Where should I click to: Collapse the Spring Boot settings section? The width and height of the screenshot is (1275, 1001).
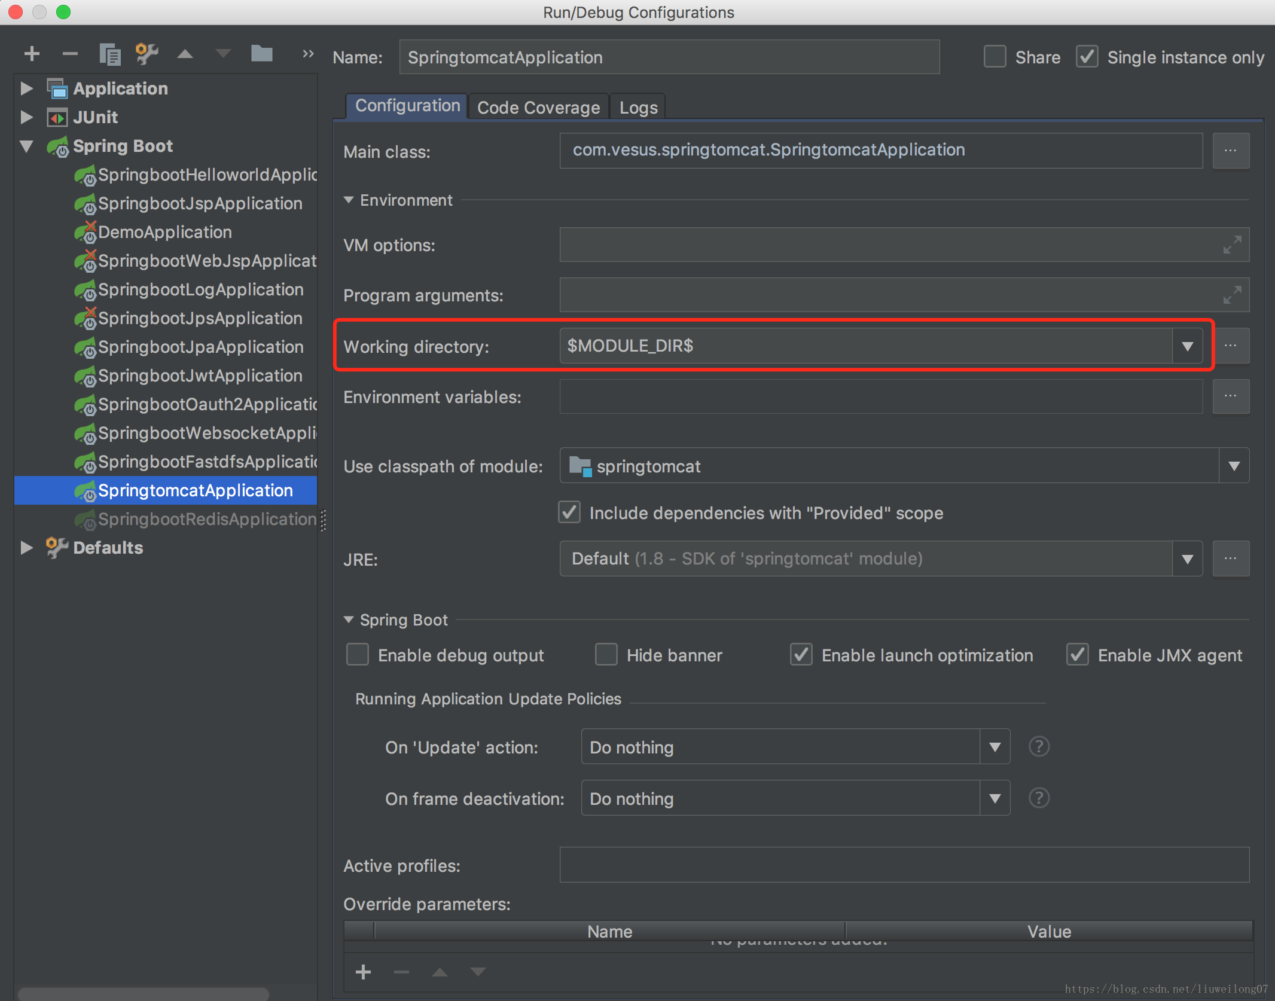(x=349, y=619)
